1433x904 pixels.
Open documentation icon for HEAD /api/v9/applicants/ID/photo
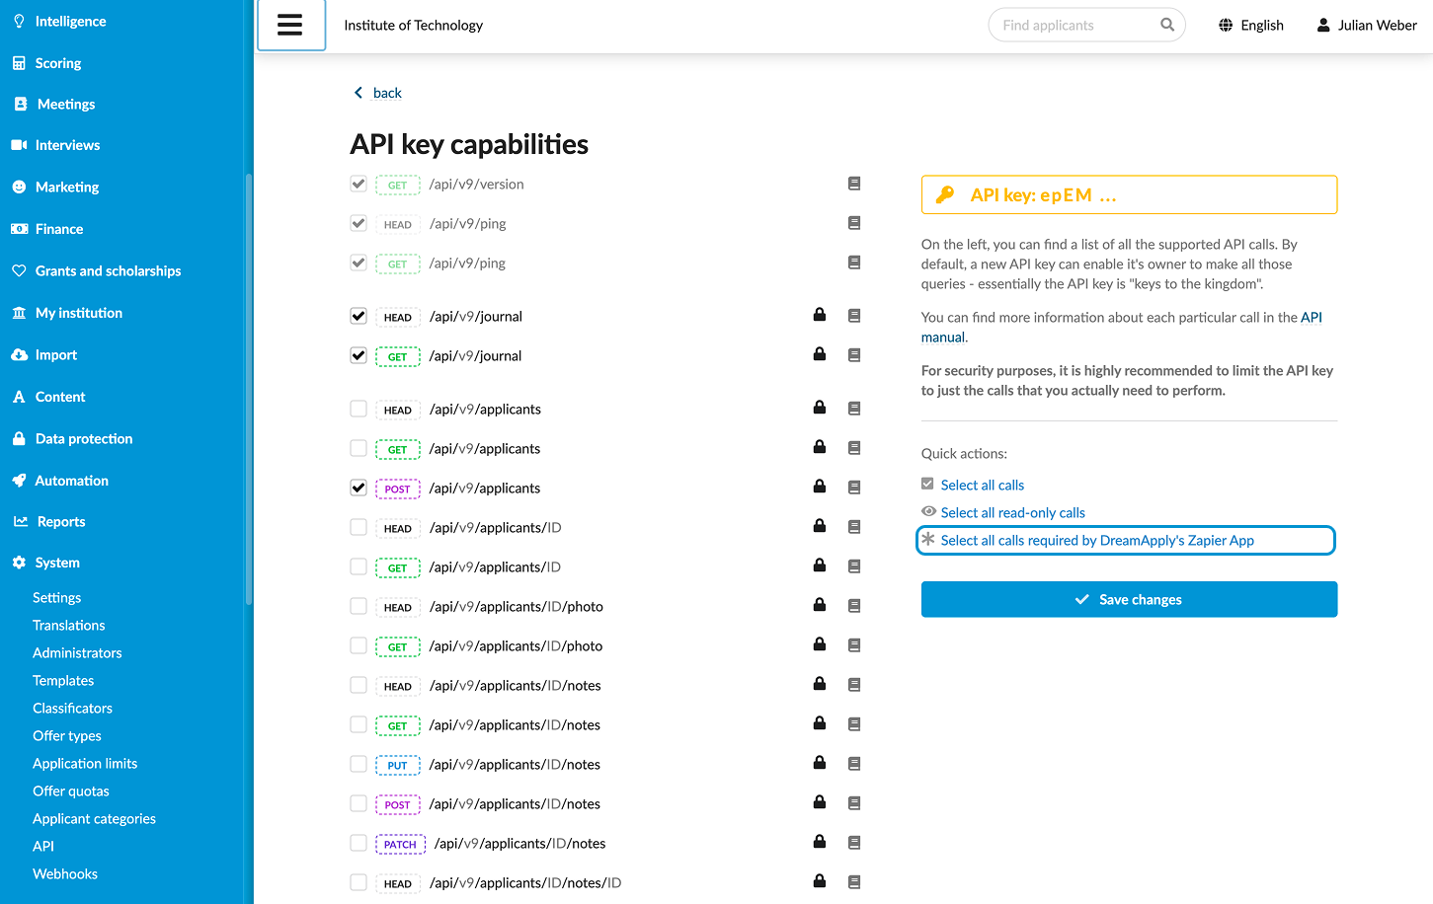coord(854,606)
